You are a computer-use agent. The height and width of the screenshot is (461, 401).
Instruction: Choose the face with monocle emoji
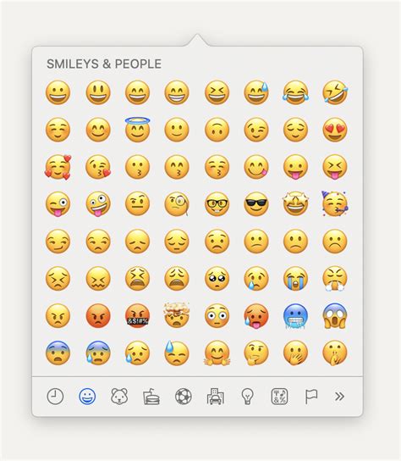[177, 203]
